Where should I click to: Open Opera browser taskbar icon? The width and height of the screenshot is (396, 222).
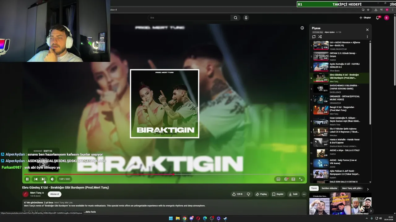click(198, 219)
